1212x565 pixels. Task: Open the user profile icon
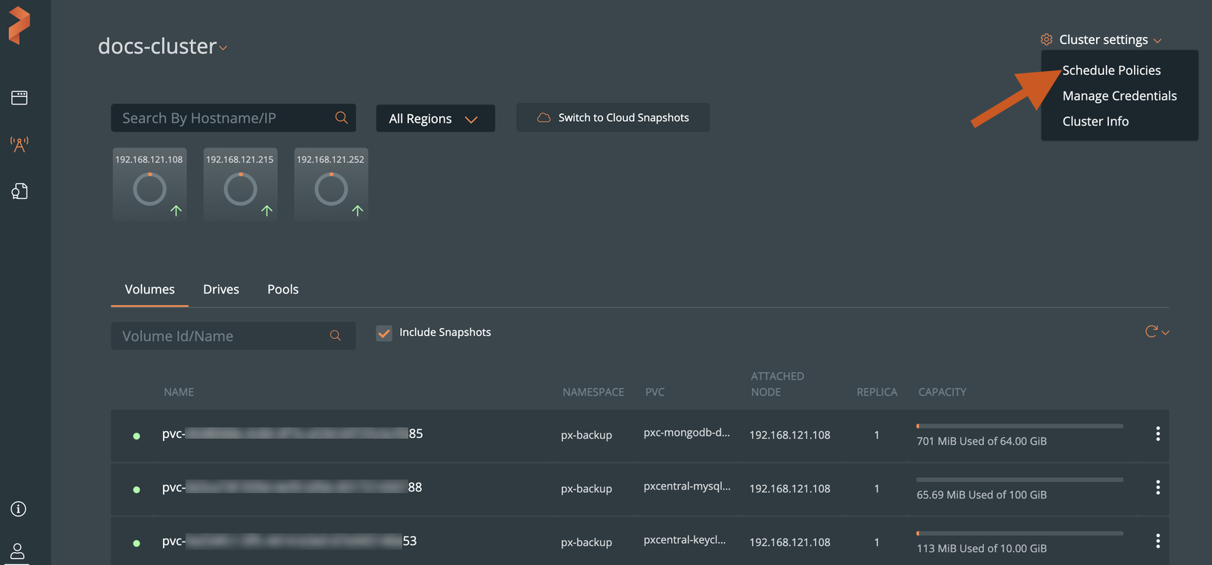click(18, 551)
